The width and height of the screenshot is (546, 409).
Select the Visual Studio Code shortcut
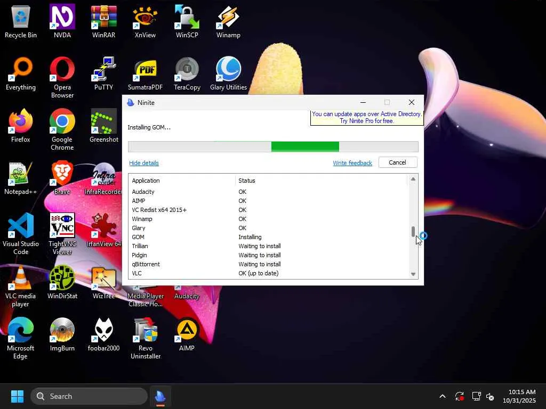point(21,234)
